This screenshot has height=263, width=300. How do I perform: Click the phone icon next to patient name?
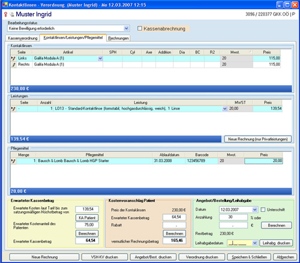point(12,14)
